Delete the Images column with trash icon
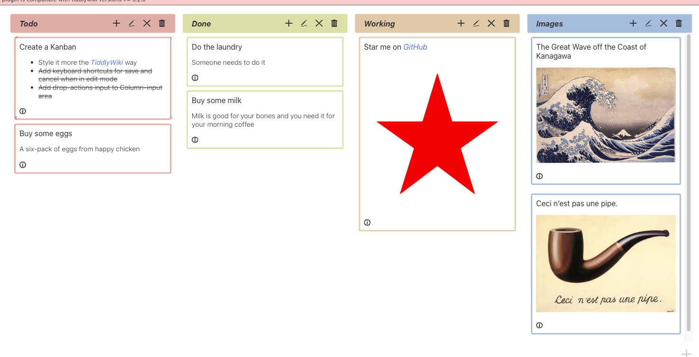Viewport: 699px width, 357px height. [679, 23]
